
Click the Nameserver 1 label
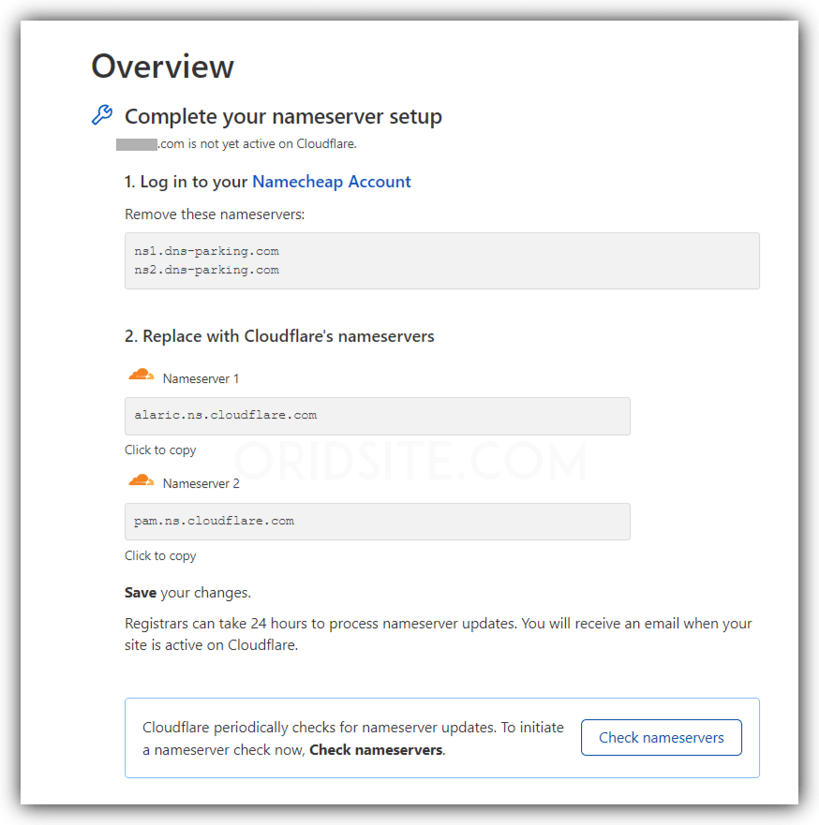tap(201, 379)
